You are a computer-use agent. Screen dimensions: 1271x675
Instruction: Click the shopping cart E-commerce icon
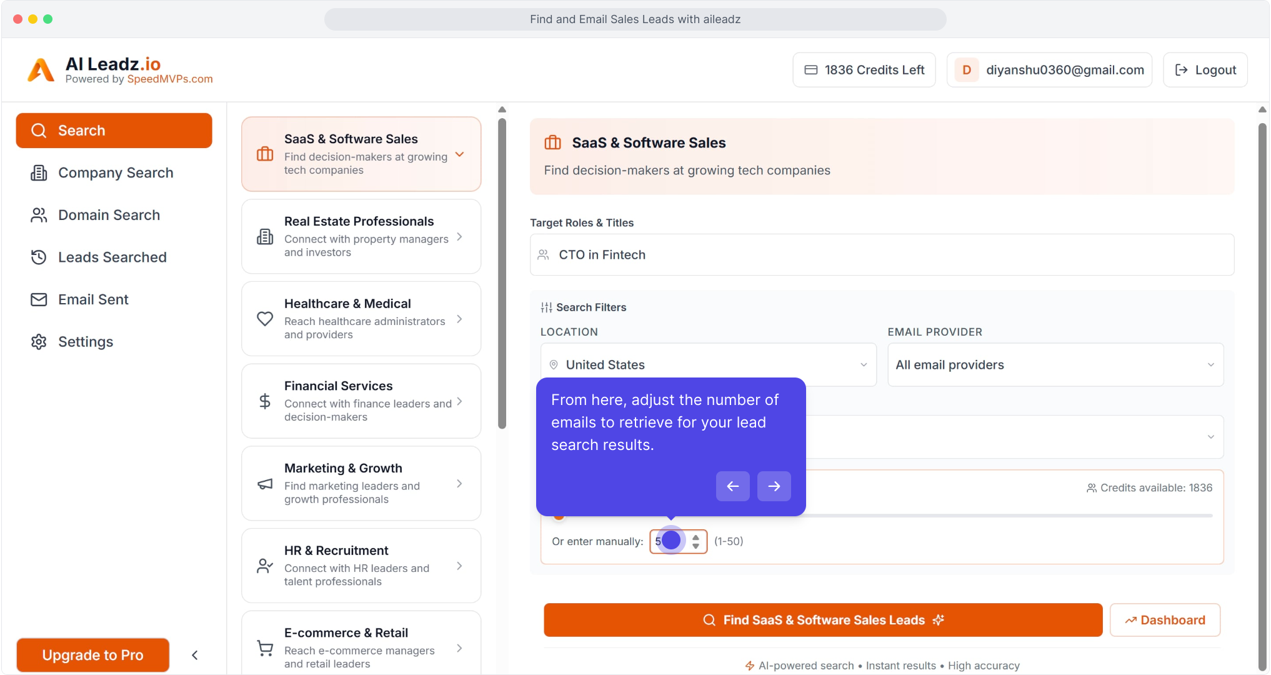click(x=265, y=648)
